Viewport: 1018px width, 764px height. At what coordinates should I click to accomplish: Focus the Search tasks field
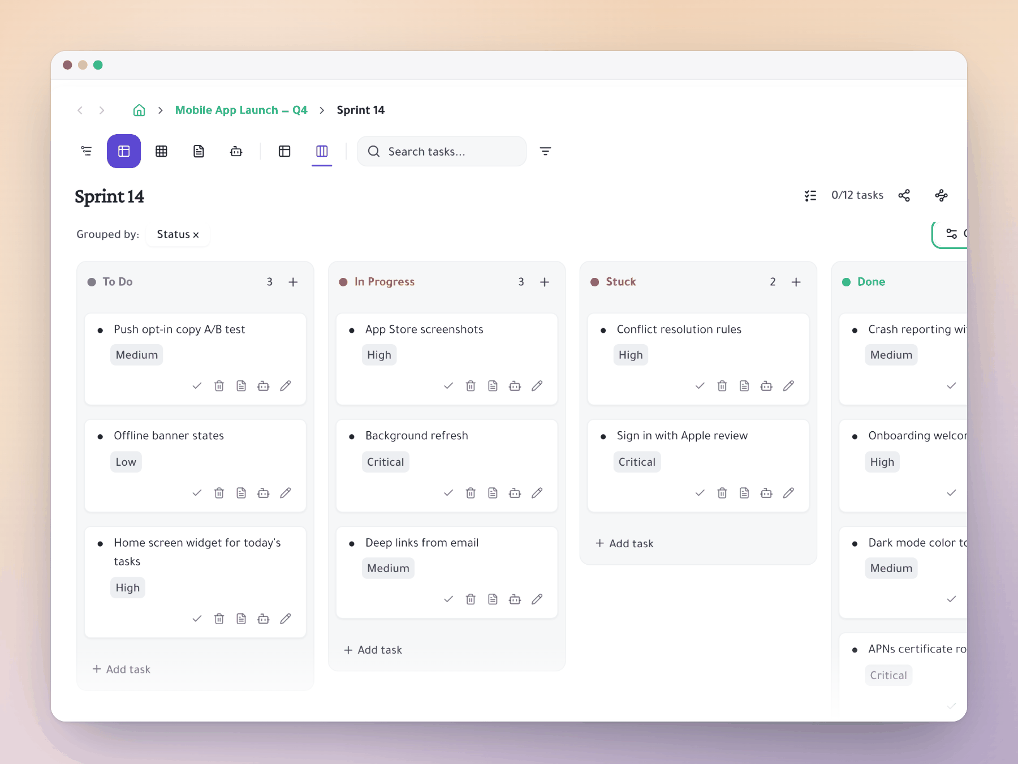click(442, 151)
